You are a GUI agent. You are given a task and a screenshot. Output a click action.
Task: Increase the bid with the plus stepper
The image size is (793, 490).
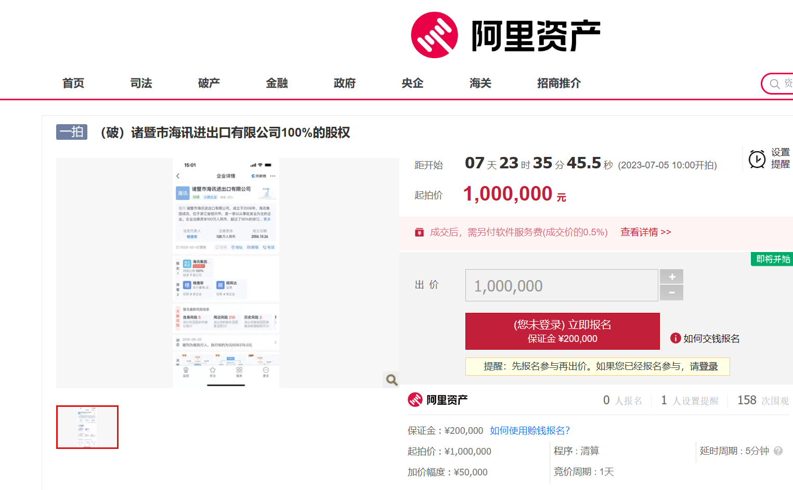click(x=671, y=277)
